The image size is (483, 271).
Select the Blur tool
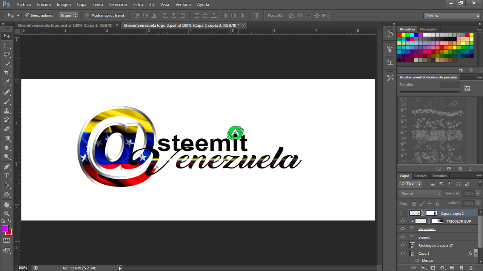pos(7,147)
